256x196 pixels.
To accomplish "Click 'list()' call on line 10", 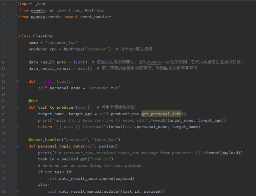I will (x=80, y=62).
